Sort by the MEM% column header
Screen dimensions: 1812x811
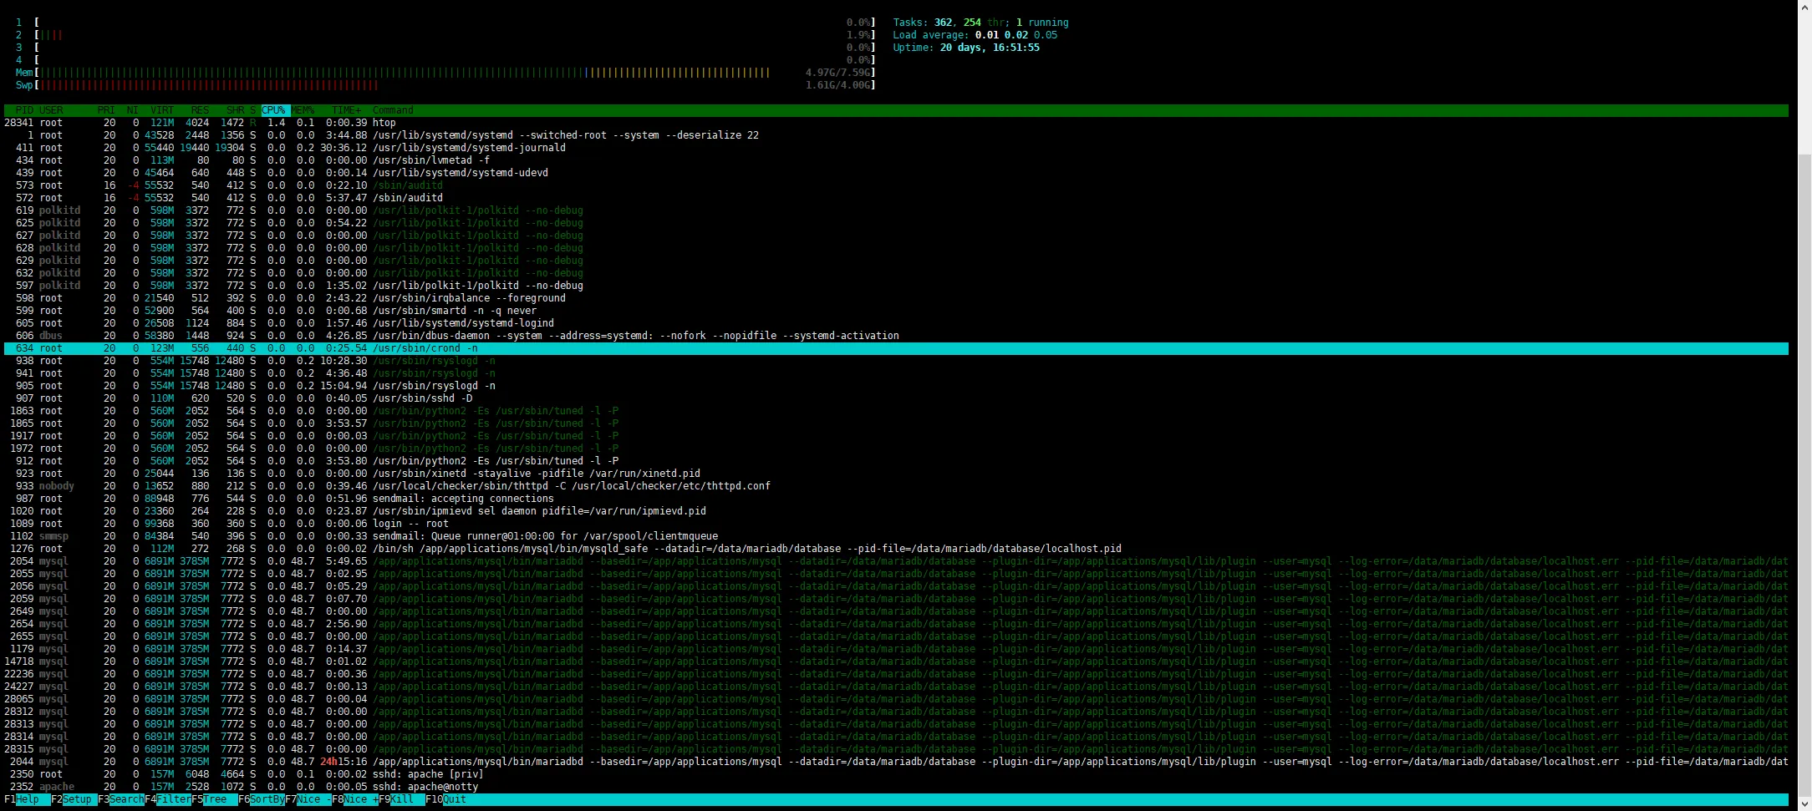click(x=303, y=110)
